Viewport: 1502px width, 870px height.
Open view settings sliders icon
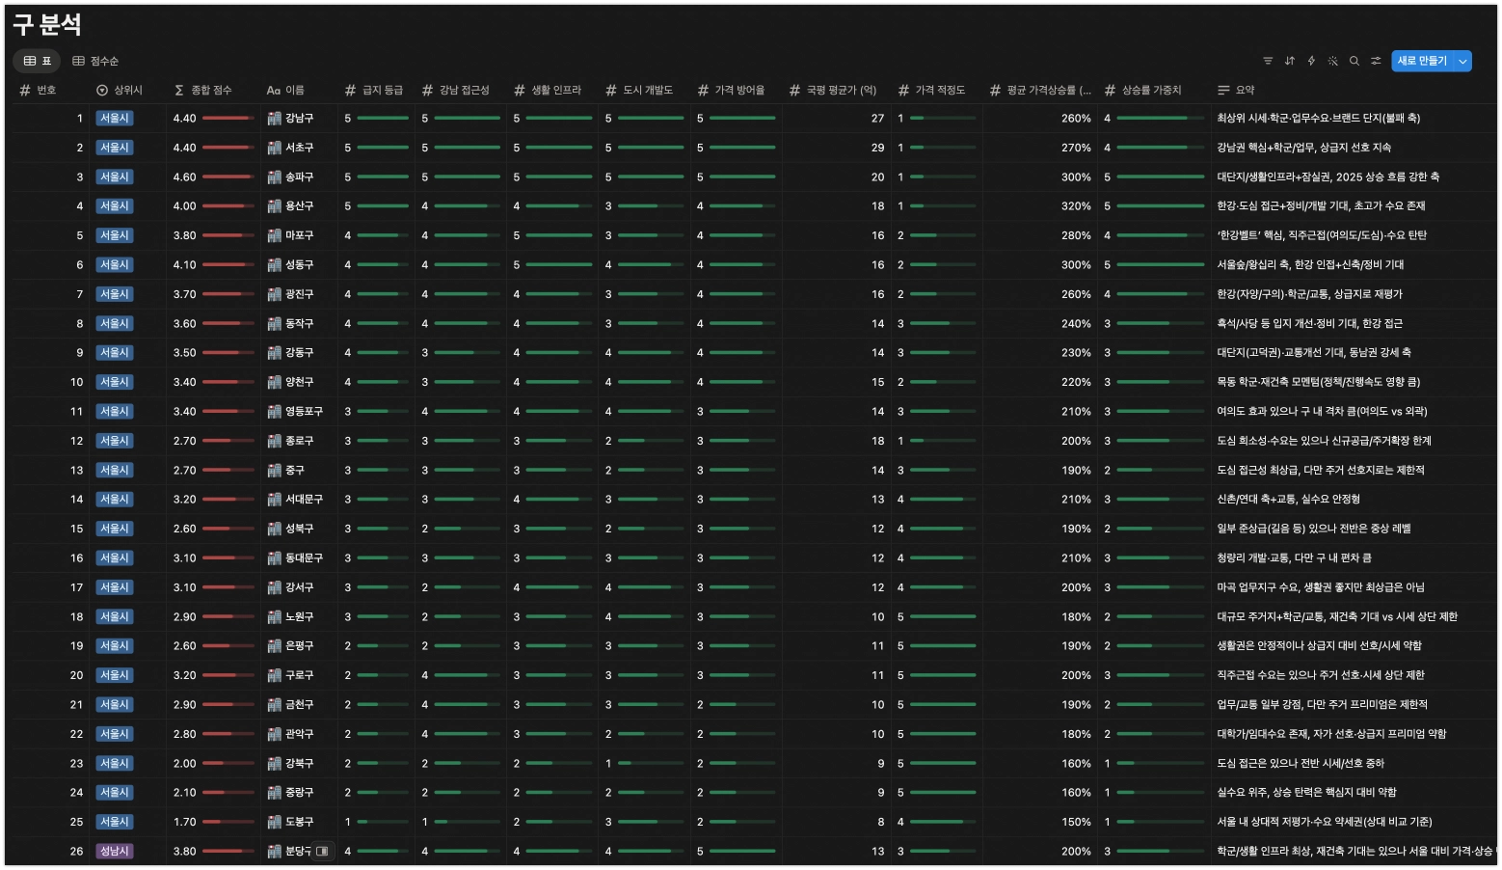(x=1376, y=61)
